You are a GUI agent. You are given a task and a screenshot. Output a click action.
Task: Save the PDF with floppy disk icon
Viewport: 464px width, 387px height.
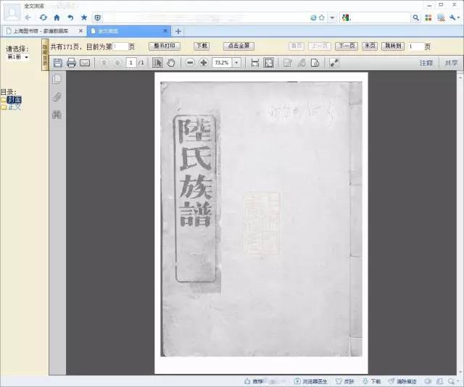click(x=58, y=63)
